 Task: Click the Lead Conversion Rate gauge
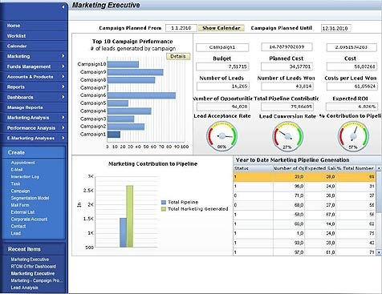(288, 136)
